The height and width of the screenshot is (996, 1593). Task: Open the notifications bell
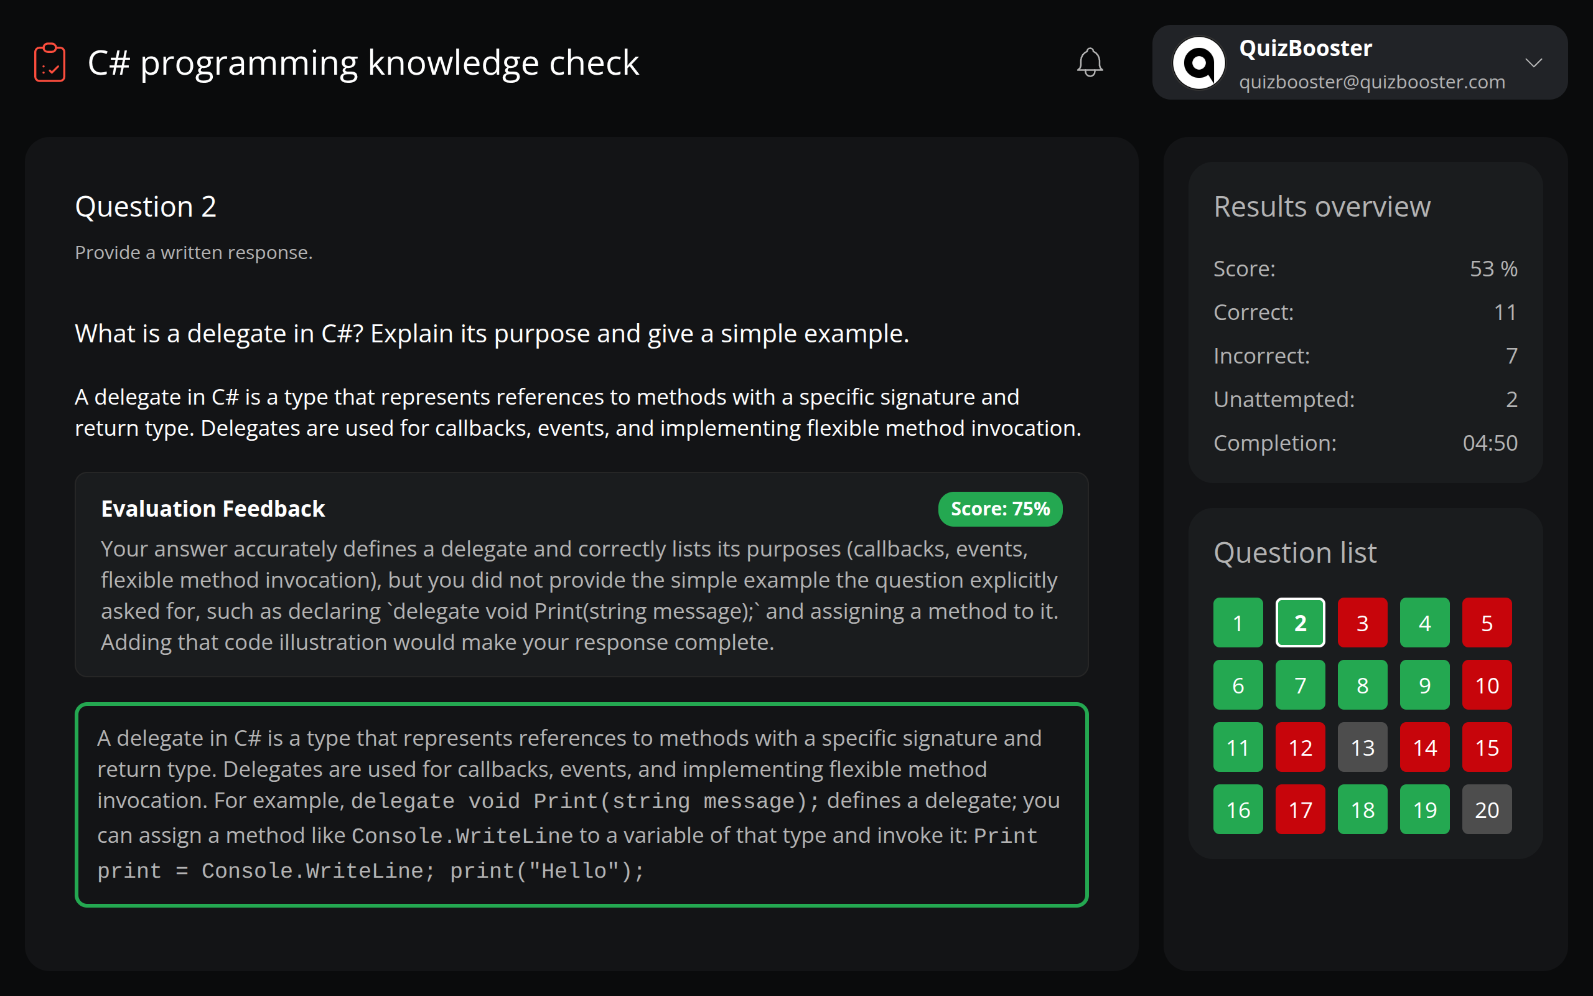coord(1090,63)
